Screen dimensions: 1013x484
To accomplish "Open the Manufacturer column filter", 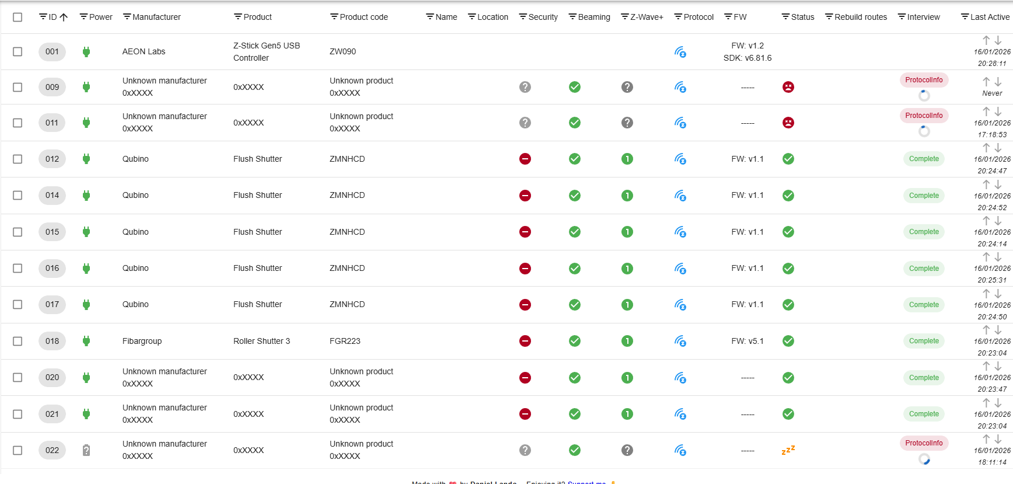I will [127, 17].
